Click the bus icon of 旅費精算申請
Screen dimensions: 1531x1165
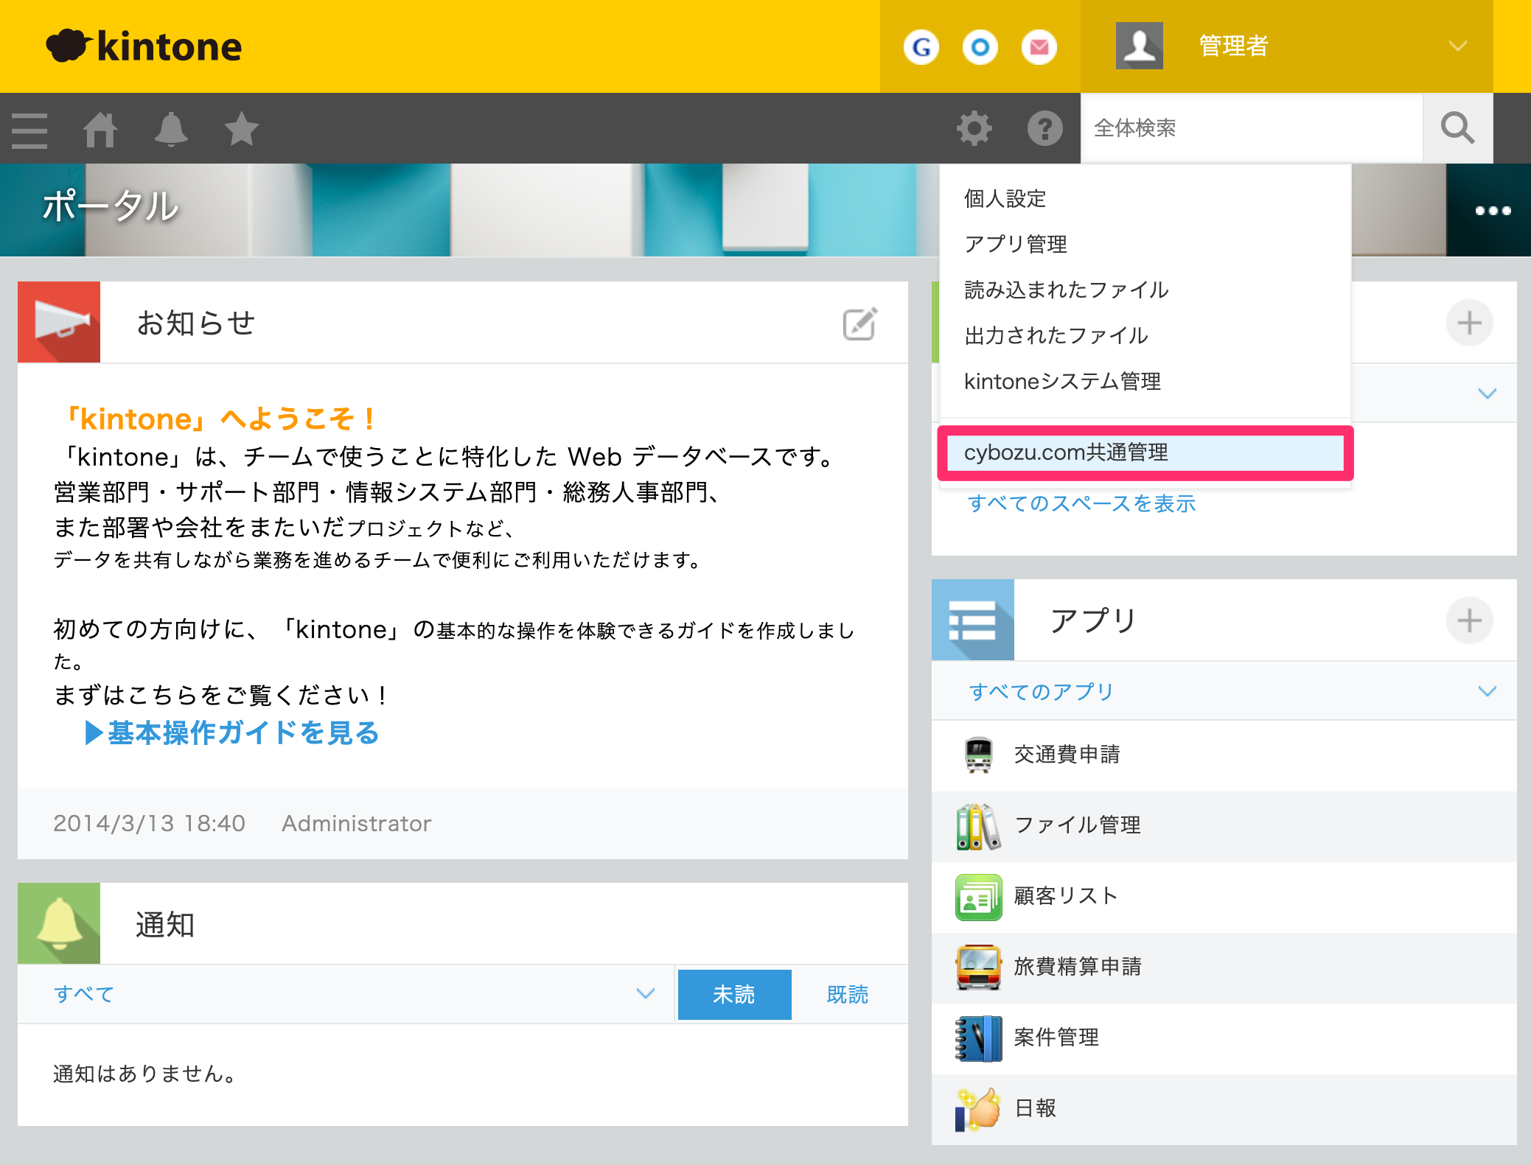[978, 967]
